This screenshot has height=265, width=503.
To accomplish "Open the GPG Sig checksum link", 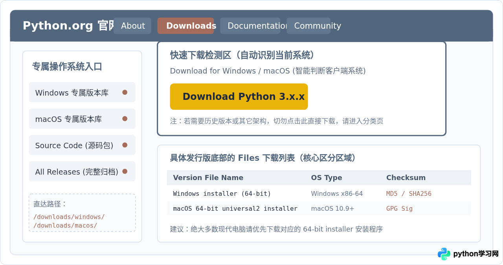I will (399, 208).
